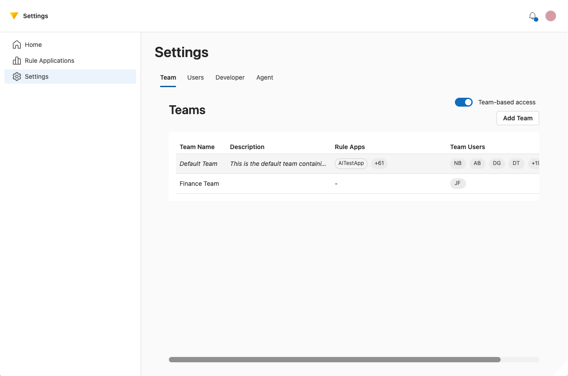The height and width of the screenshot is (376, 568).
Task: Select the Agent tab
Action: pos(264,77)
